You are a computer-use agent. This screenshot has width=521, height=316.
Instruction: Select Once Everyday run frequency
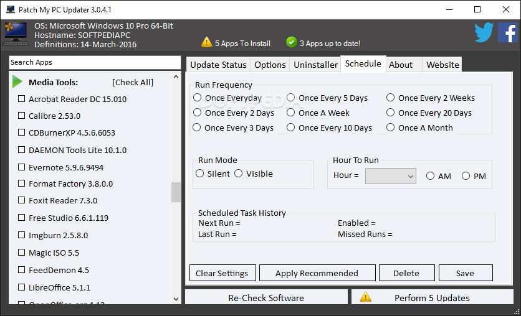197,98
